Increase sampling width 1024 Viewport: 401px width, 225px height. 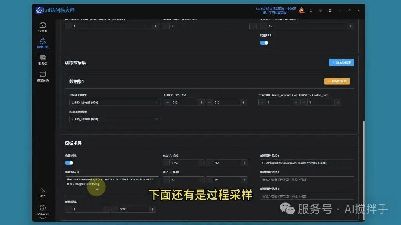pyautogui.click(x=201, y=163)
